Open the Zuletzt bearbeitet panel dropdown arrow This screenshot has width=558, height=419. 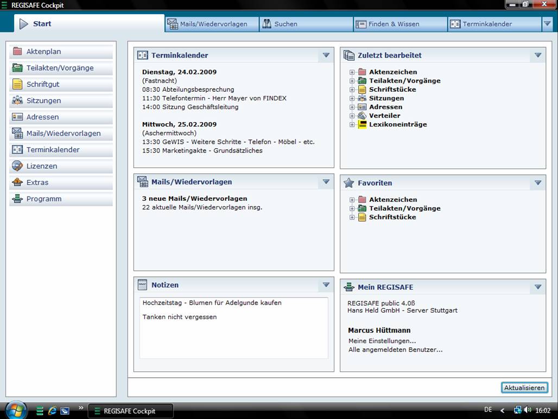coord(538,55)
